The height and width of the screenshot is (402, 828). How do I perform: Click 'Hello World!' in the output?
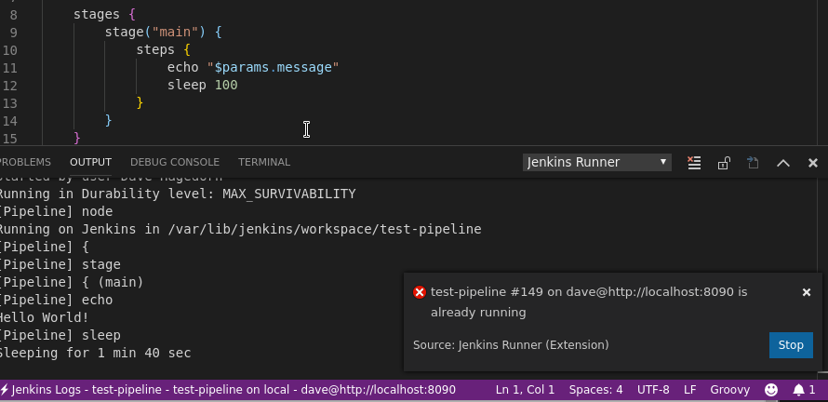point(45,317)
